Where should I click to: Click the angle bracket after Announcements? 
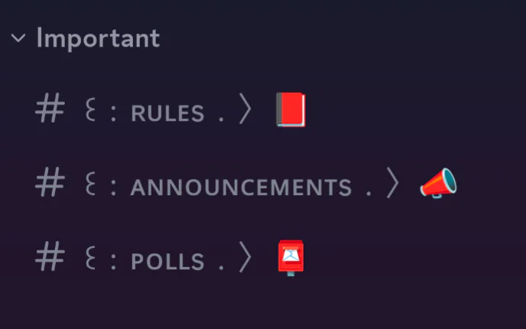coord(392,185)
